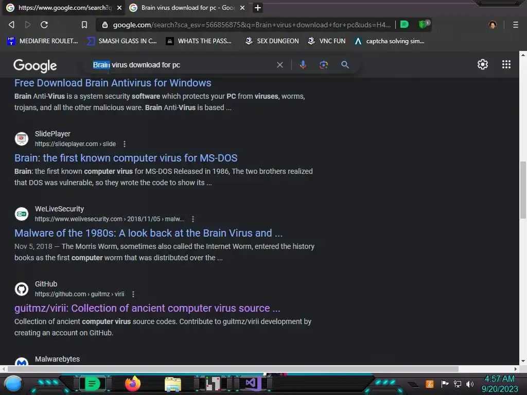
Task: Click the WeLiveSecurity site favicon
Action: (22, 214)
